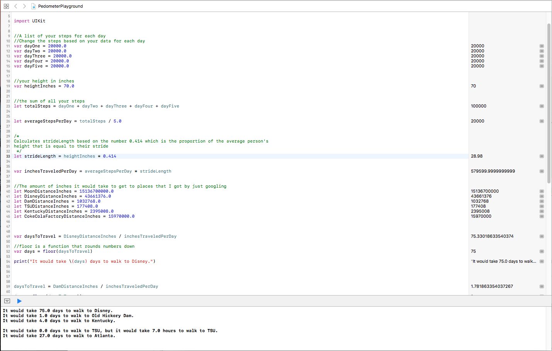Click 'let averageStepsPerDay' code line
This screenshot has width=552, height=351.
click(68, 121)
